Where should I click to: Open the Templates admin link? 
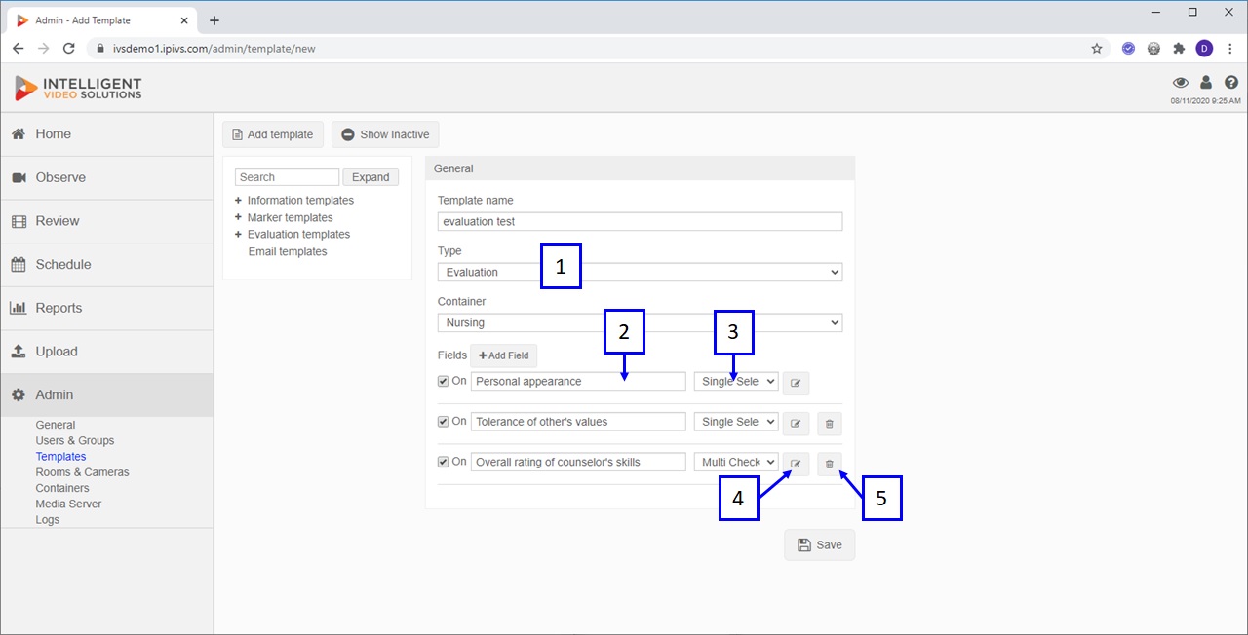coord(60,457)
